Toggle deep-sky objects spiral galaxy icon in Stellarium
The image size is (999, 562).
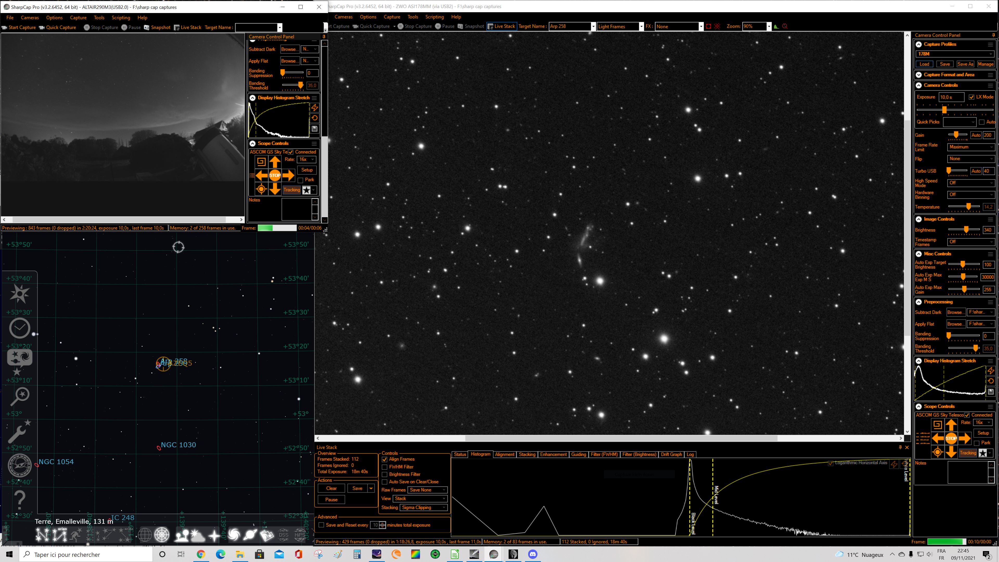(233, 535)
